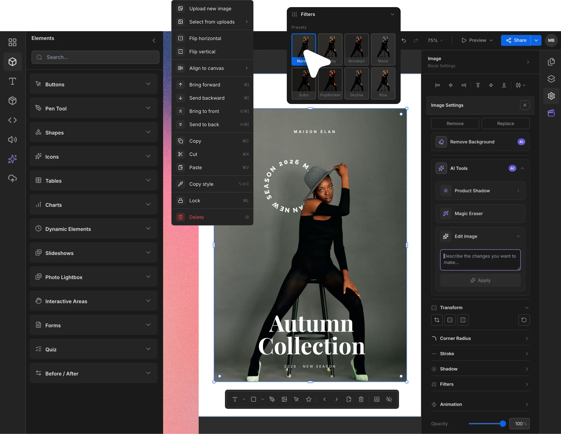Adjust the Opacity slider handle

tap(502, 424)
